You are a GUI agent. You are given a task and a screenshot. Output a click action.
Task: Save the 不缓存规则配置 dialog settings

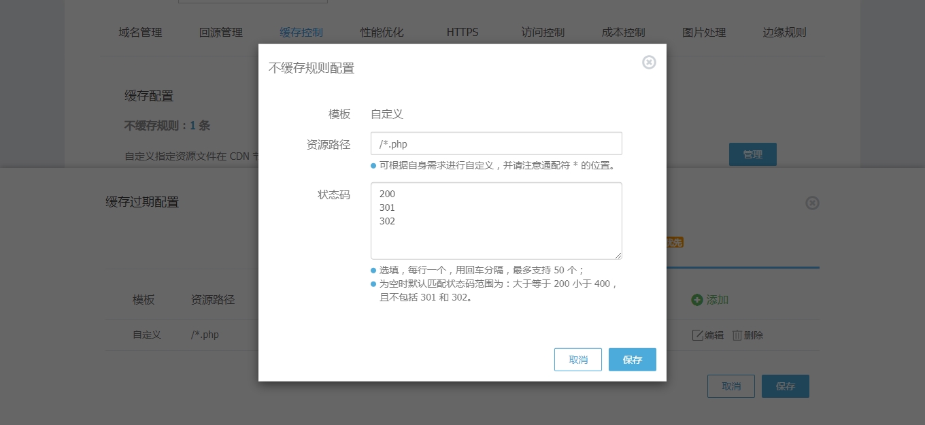pyautogui.click(x=632, y=360)
